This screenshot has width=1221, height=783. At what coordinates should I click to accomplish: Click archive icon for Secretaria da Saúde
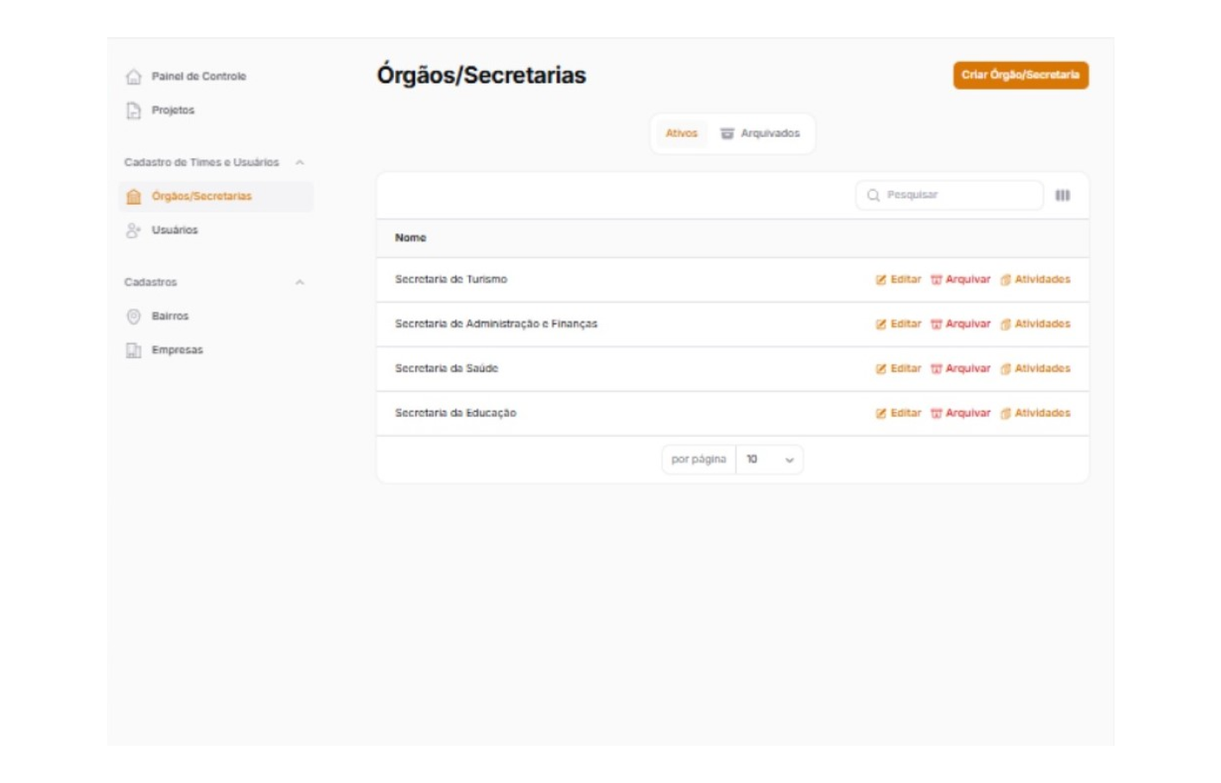pos(936,369)
